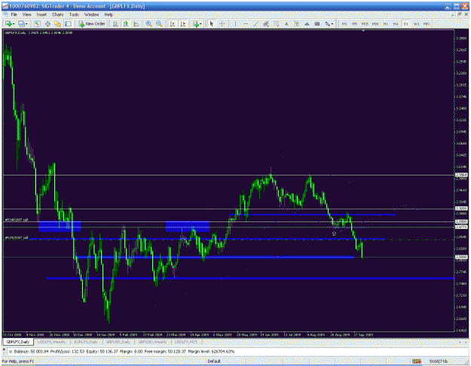Select the crosshair tool
This screenshot has width=471, height=366.
222,23
